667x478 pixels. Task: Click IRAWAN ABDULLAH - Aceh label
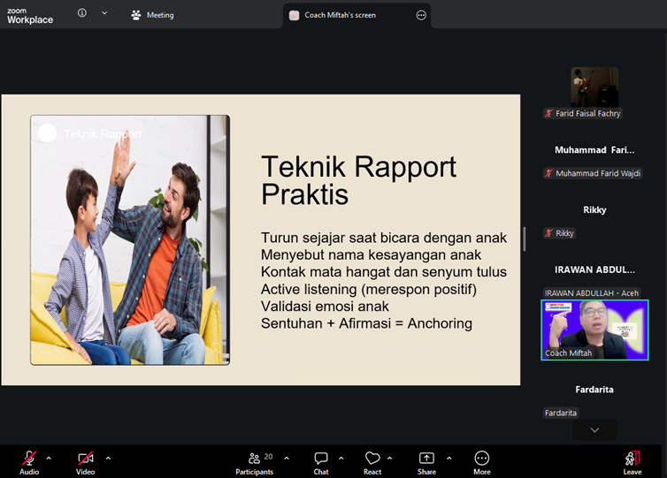pos(592,293)
